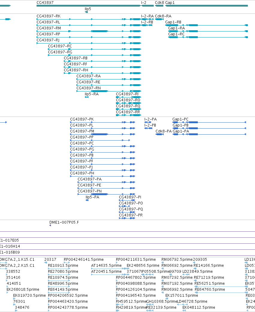Select transcript CG43897-RC
The width and height of the screenshot is (255, 312).
94,49
